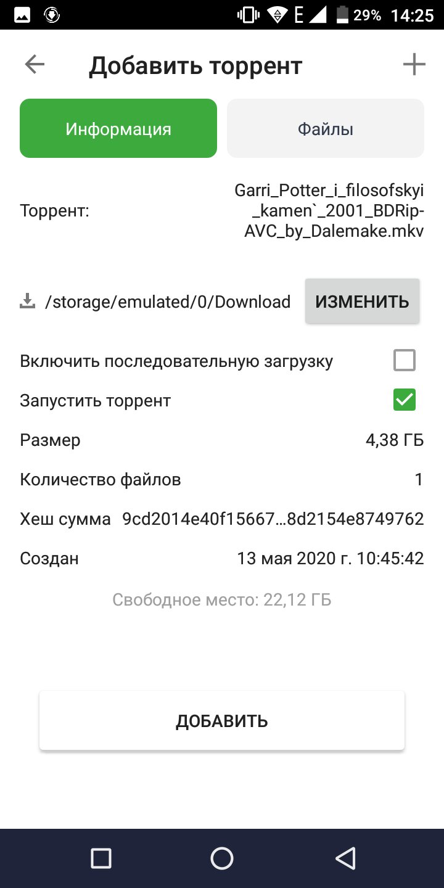Screen dimensions: 444x888
Task: Tap the Добавить торрент title
Action: [x=195, y=65]
